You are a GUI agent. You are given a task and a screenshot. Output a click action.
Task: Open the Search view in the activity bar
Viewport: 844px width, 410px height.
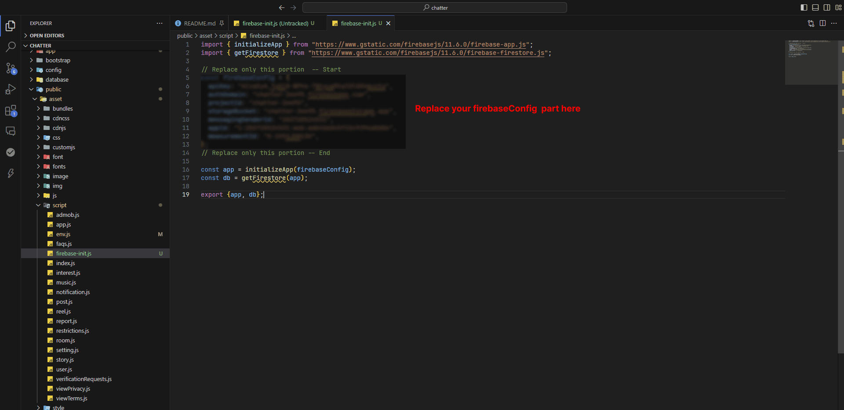click(x=11, y=47)
